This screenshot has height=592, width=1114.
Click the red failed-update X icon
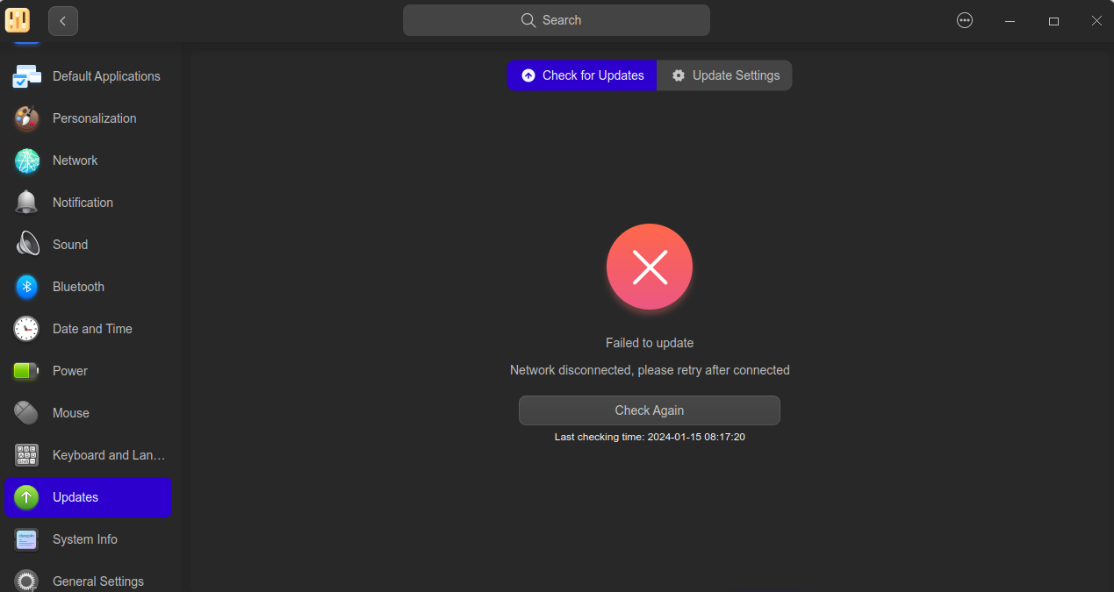click(x=650, y=267)
